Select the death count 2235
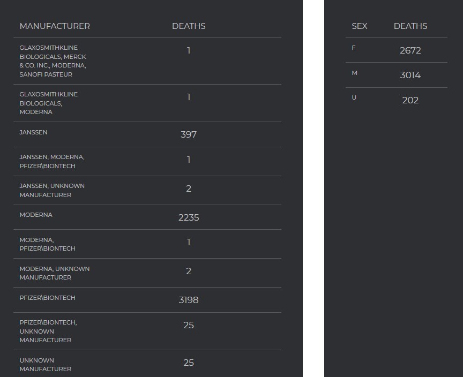The width and height of the screenshot is (463, 377). point(189,217)
